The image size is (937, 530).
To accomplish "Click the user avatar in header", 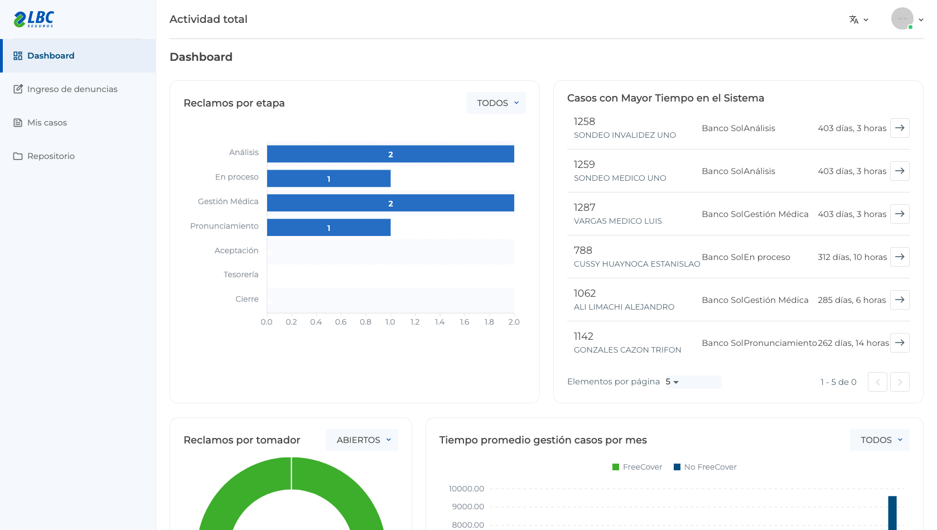I will [902, 19].
